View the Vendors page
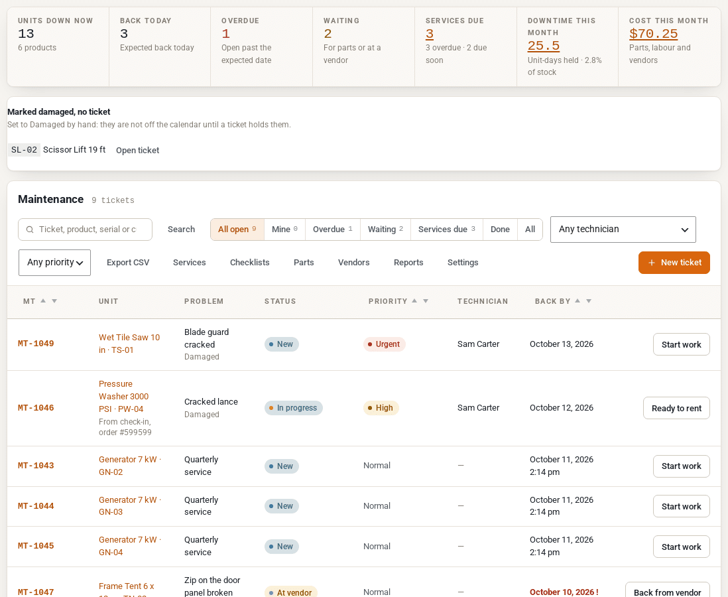The width and height of the screenshot is (728, 597). point(354,263)
